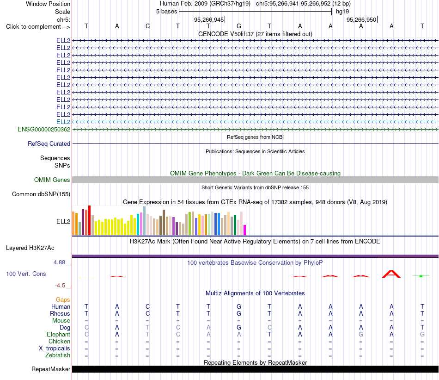This screenshot has width=439, height=380.
Task: Click the 95,266,950 position marker
Action: [361, 19]
